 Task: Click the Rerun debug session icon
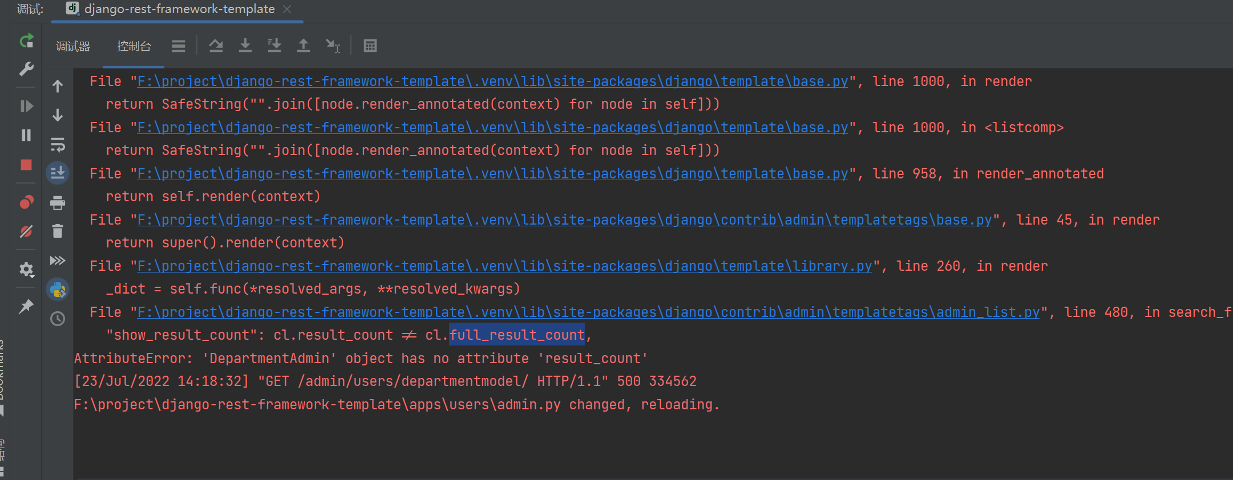[27, 41]
